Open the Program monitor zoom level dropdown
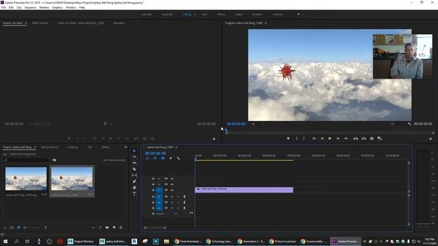The height and width of the screenshot is (246, 438). pyautogui.click(x=257, y=124)
